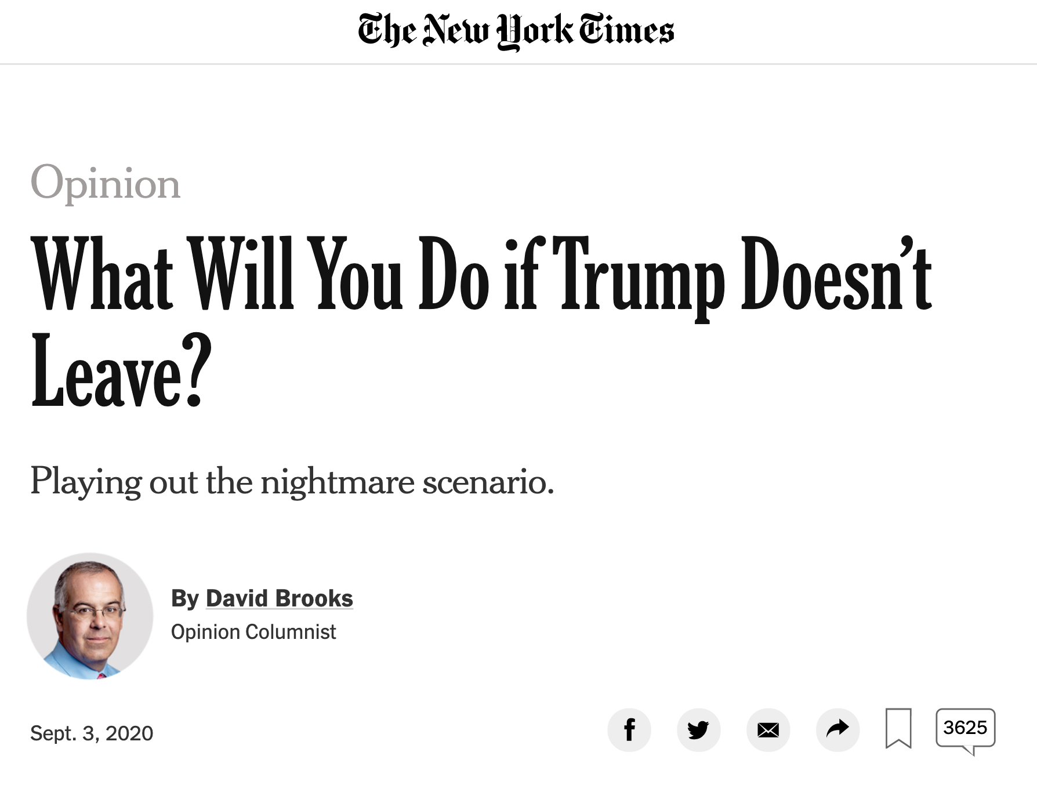This screenshot has height=785, width=1037.
Task: Share the article on Twitter
Action: [698, 729]
